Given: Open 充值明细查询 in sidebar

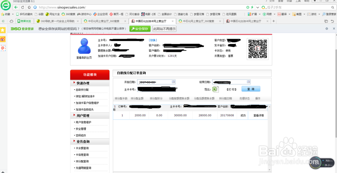Looking at the screenshot, I should (83, 168).
